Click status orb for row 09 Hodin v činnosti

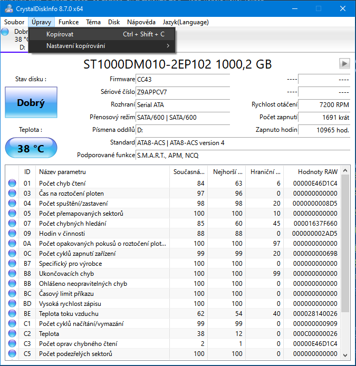point(12,234)
